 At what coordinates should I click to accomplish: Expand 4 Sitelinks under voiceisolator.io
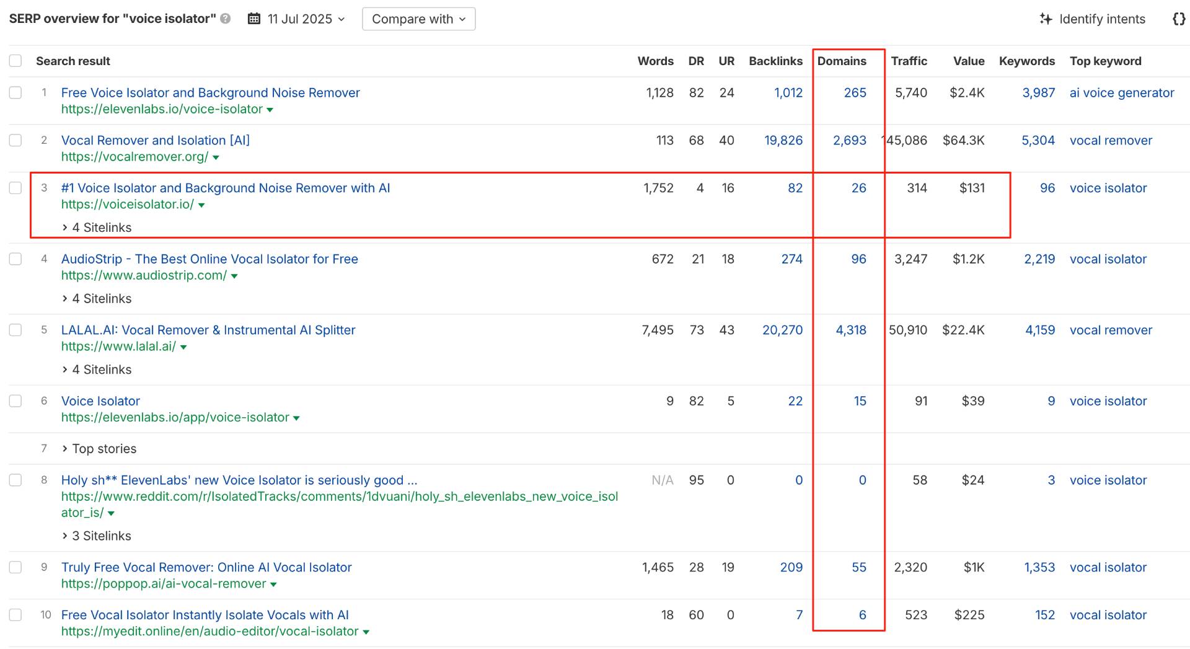[x=97, y=227]
